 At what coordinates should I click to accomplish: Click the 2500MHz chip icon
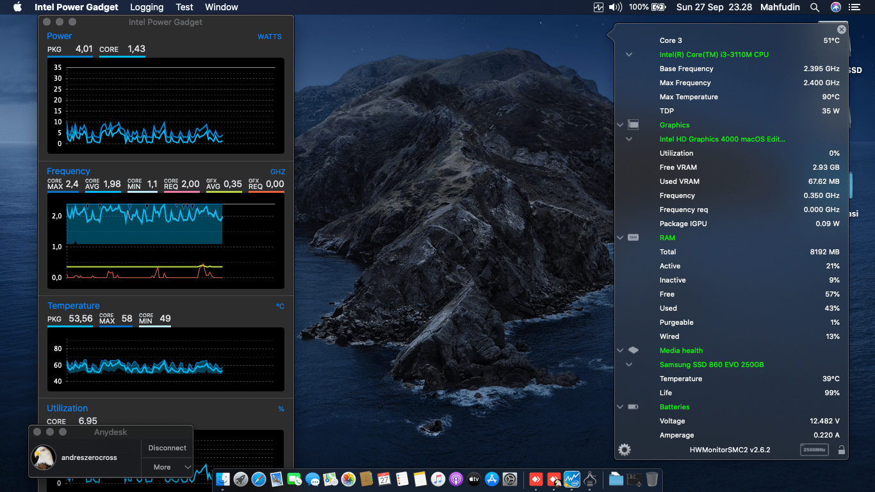tap(814, 450)
